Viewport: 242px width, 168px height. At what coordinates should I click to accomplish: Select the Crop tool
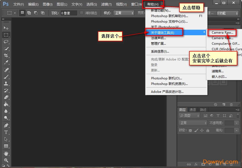6,56
